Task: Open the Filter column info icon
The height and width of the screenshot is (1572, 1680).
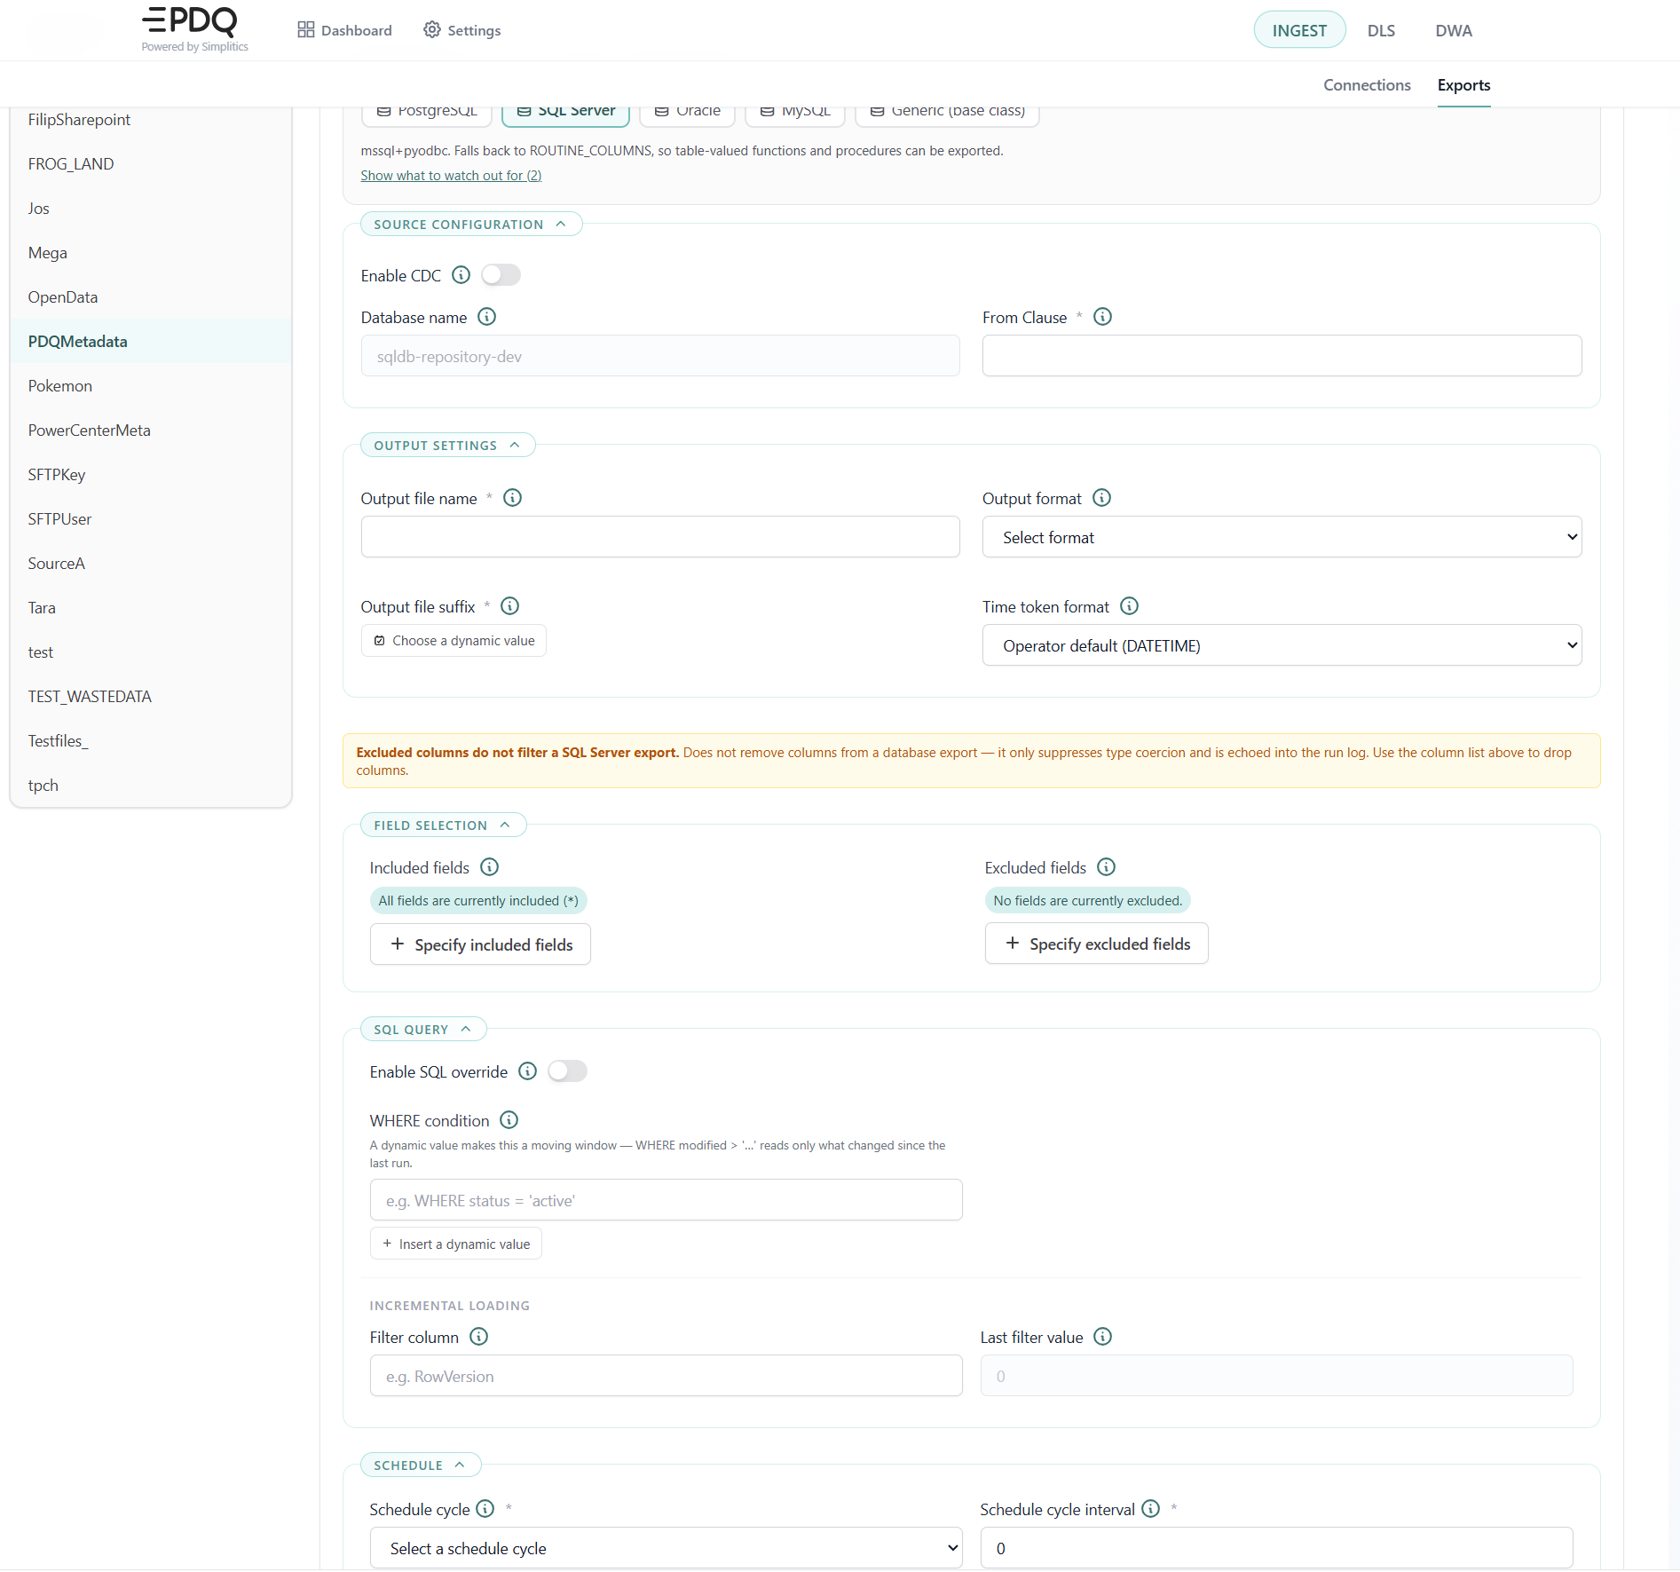Action: [x=478, y=1337]
